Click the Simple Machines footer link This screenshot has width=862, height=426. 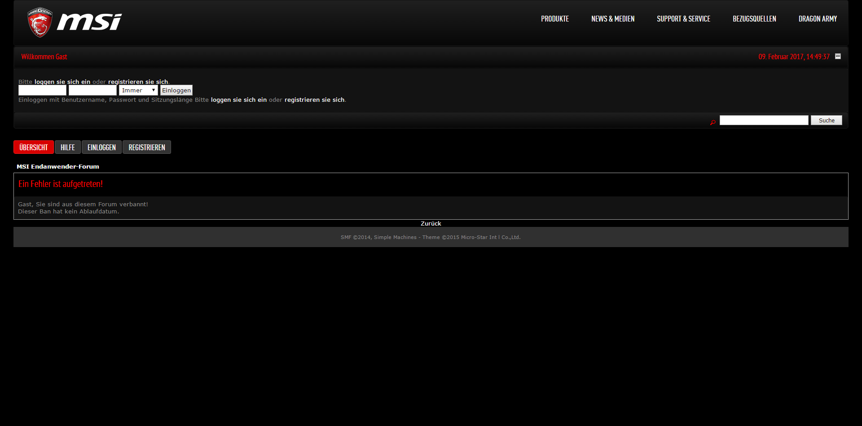(x=395, y=237)
